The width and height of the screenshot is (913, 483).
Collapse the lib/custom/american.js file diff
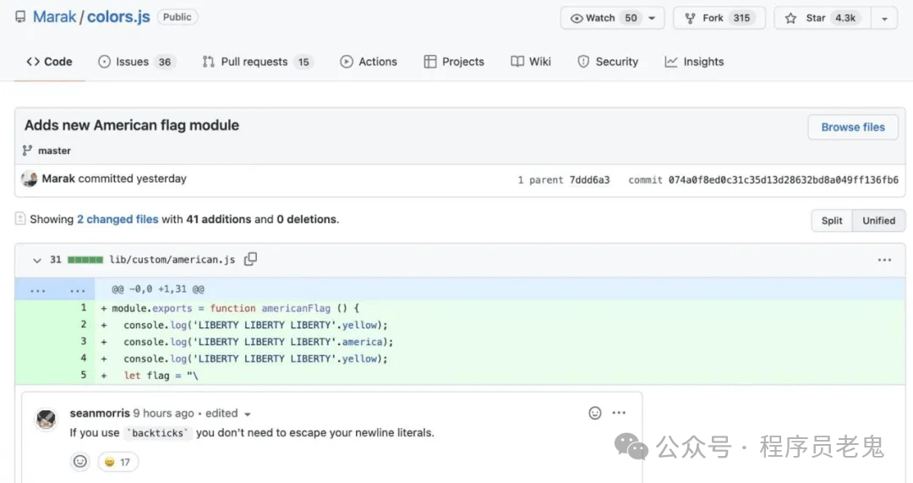[36, 261]
